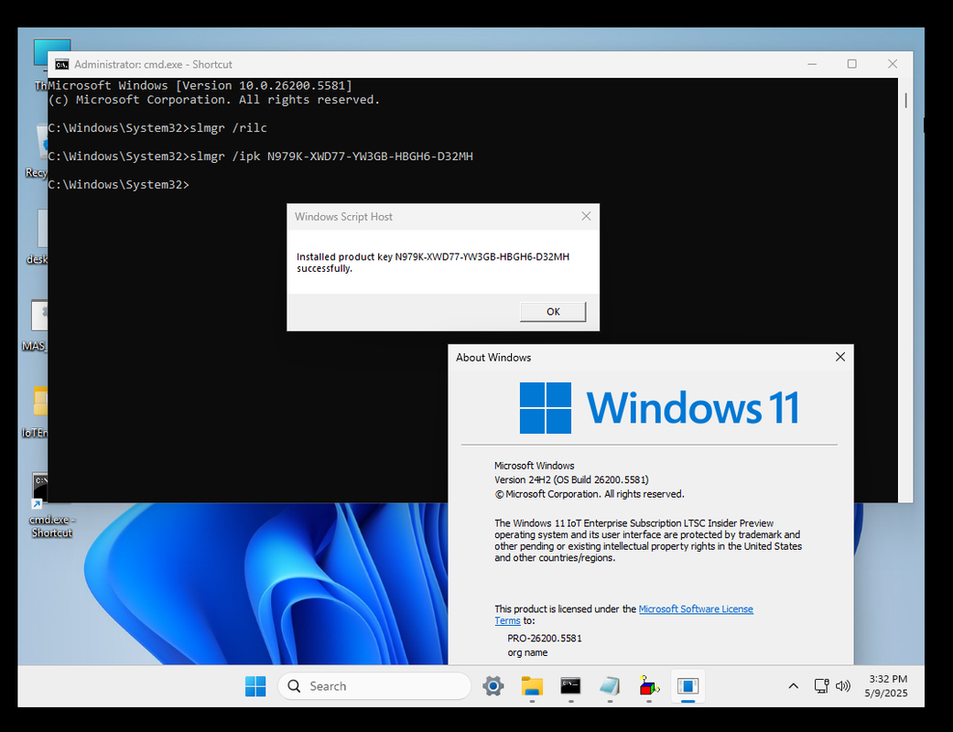Maximize the Administrator cmd.exe window
The height and width of the screenshot is (732, 953).
click(852, 64)
